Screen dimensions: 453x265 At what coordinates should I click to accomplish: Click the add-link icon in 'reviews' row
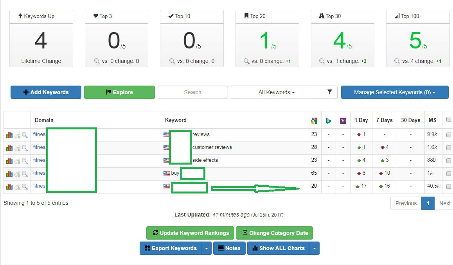pos(17,135)
